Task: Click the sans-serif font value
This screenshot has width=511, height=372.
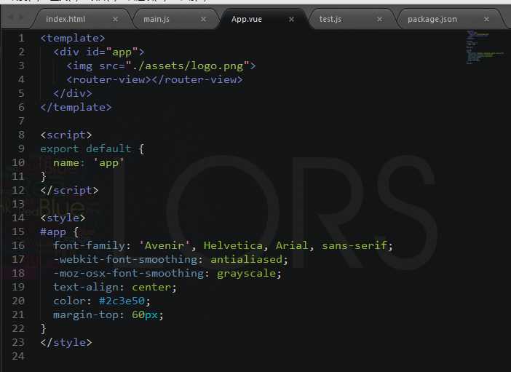Action: (354, 245)
